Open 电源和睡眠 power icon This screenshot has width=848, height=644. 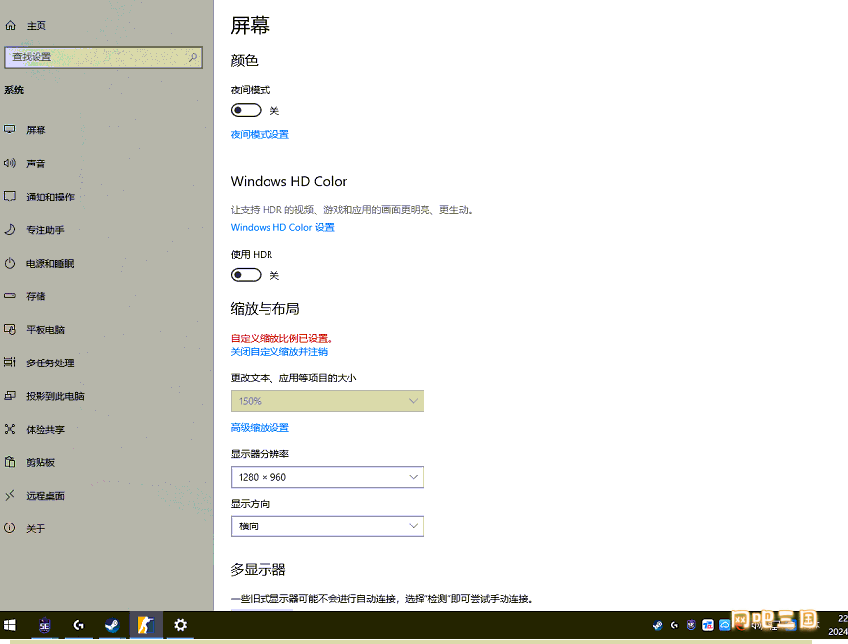(x=10, y=263)
